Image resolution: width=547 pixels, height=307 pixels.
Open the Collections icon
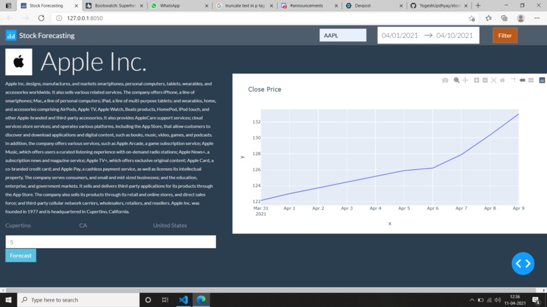pyautogui.click(x=504, y=18)
